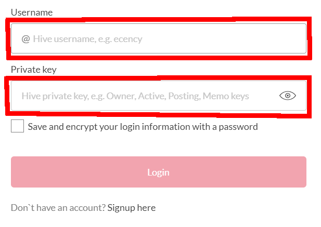Screen dimensions: 321x227
Task: Go to account signup via 'Signup here'
Action: [x=132, y=208]
